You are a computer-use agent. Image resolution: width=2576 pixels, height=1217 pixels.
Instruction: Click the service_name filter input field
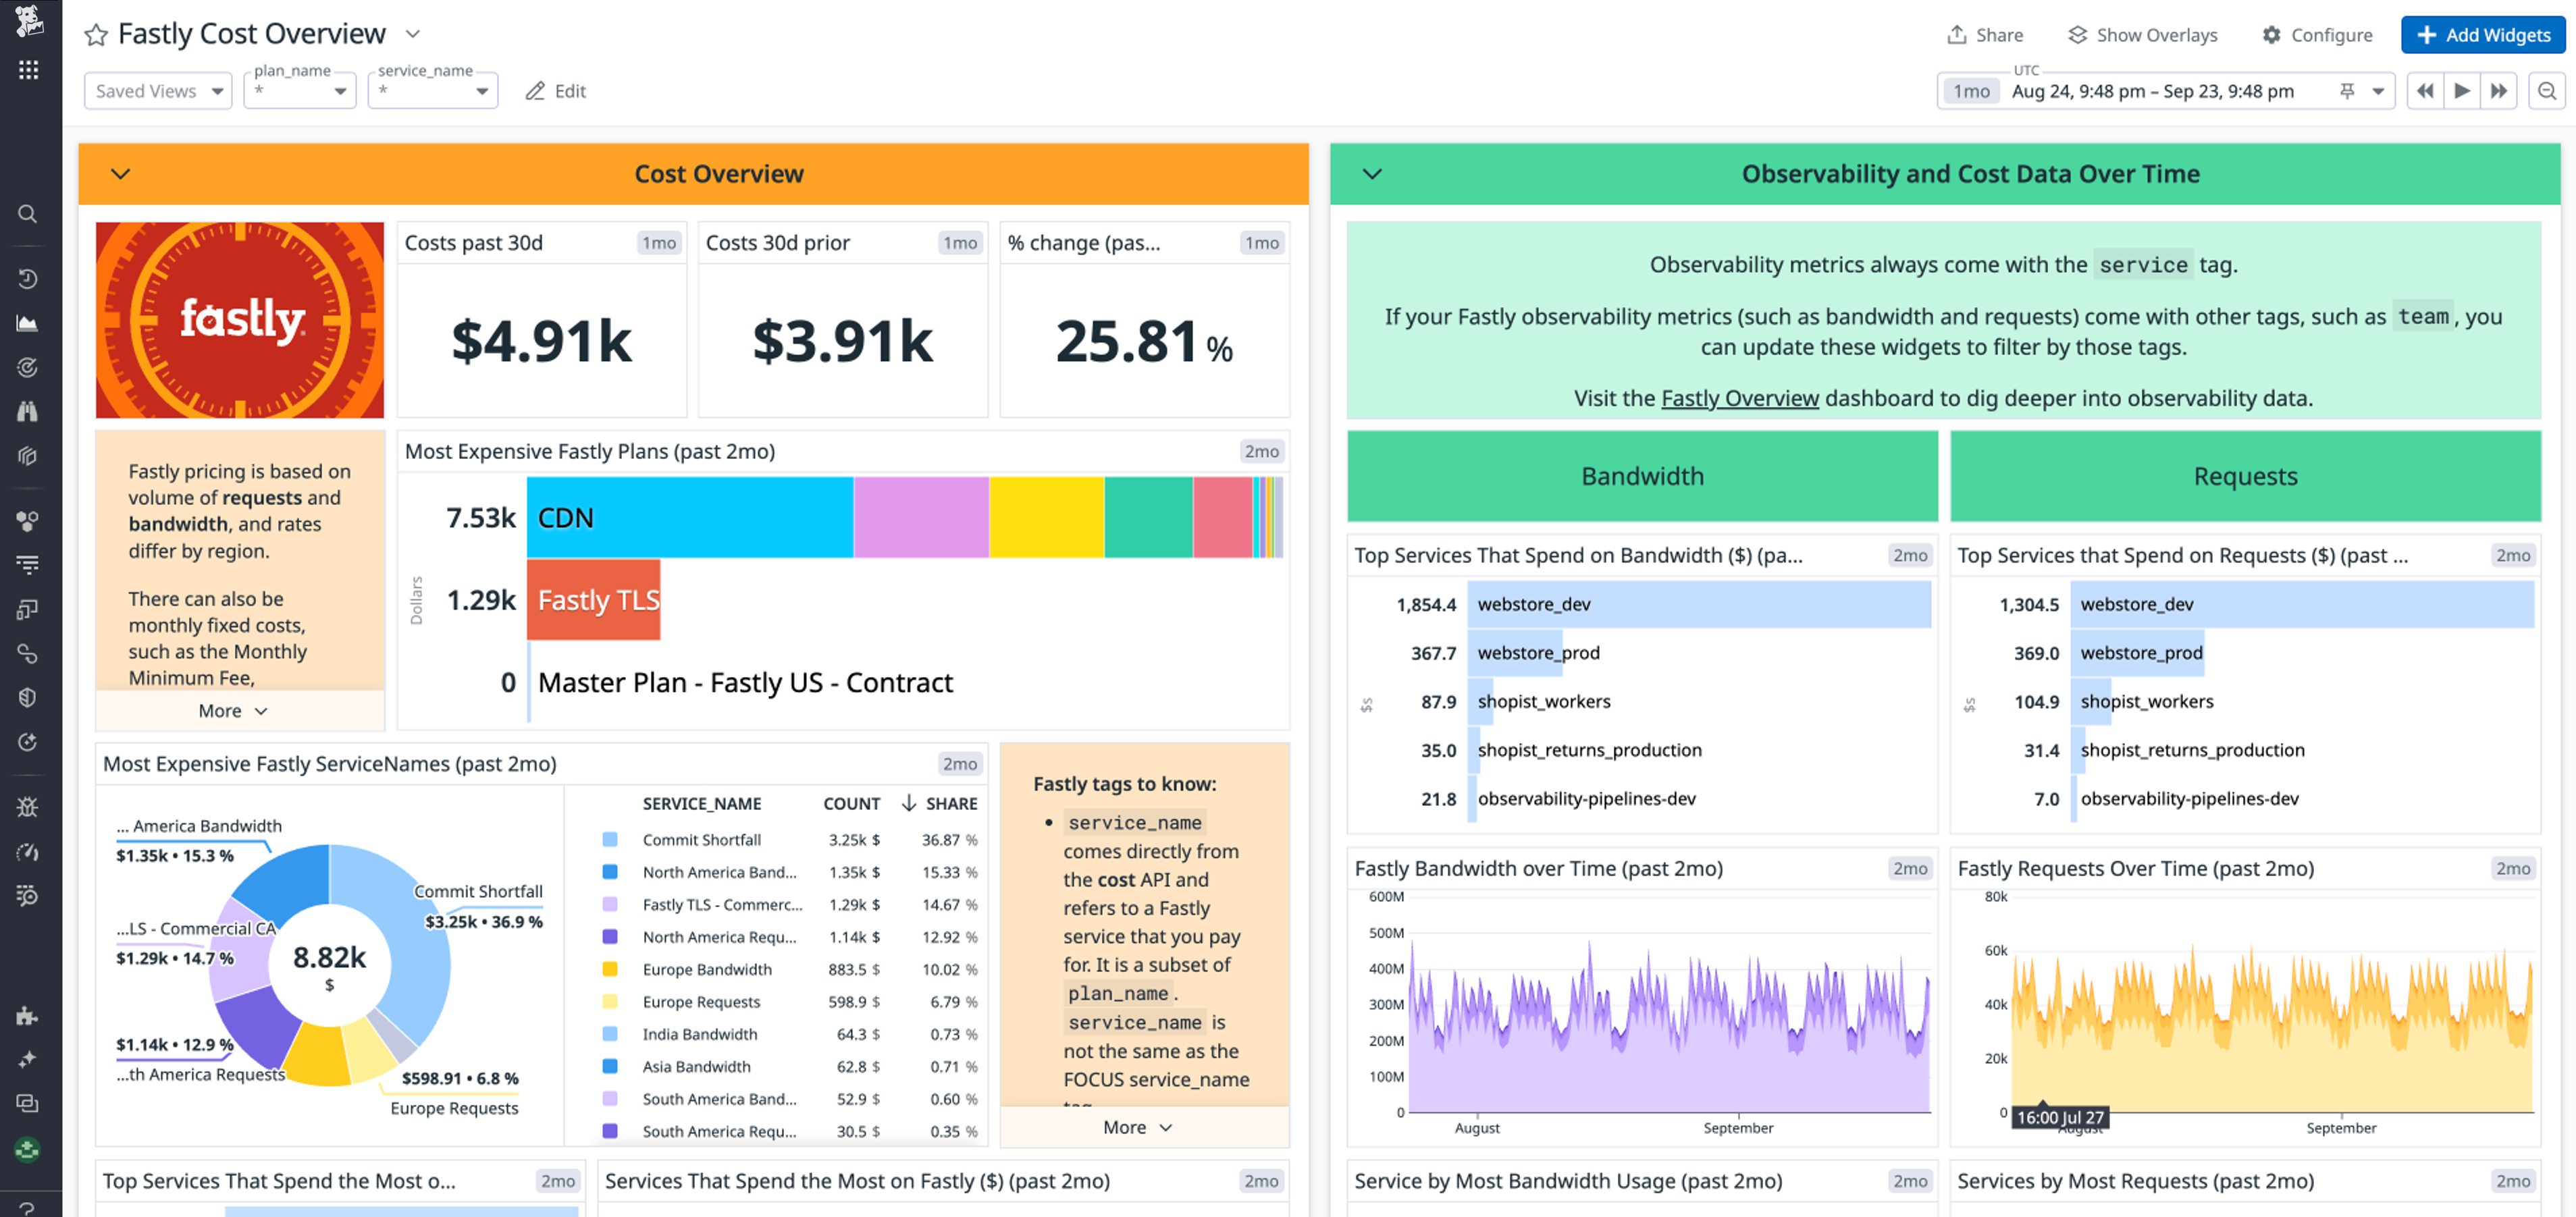433,90
